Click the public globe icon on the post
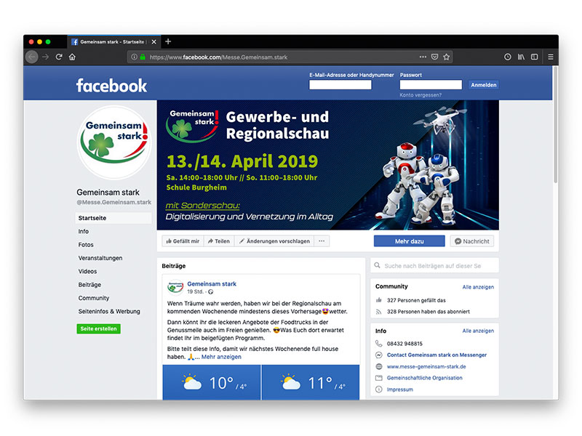 coord(211,292)
